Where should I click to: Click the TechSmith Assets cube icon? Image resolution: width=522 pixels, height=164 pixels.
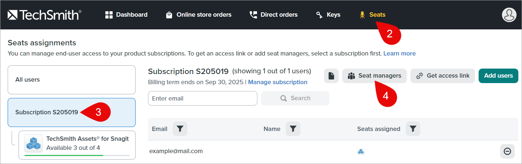[x=33, y=143]
